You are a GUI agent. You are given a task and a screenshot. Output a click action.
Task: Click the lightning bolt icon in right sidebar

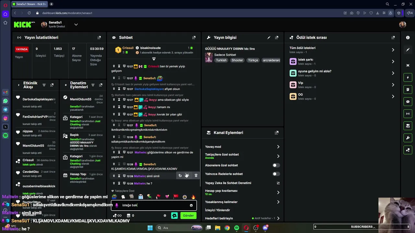tap(408, 78)
